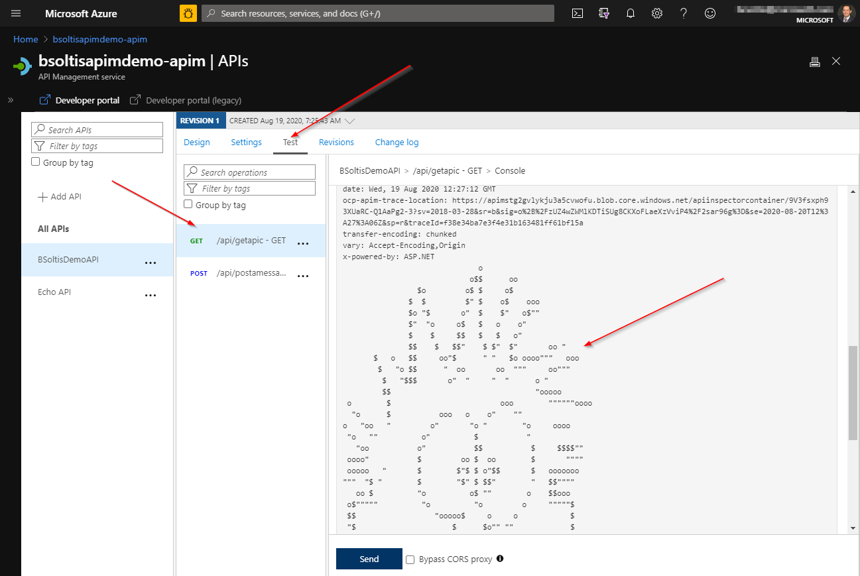Viewport: 860px width, 576px height.
Task: Show the notifications bell panel
Action: pyautogui.click(x=631, y=13)
